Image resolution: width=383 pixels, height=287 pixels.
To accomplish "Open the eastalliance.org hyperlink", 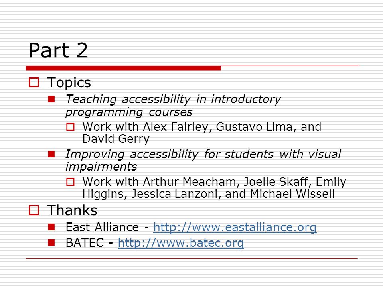I will 235,227.
